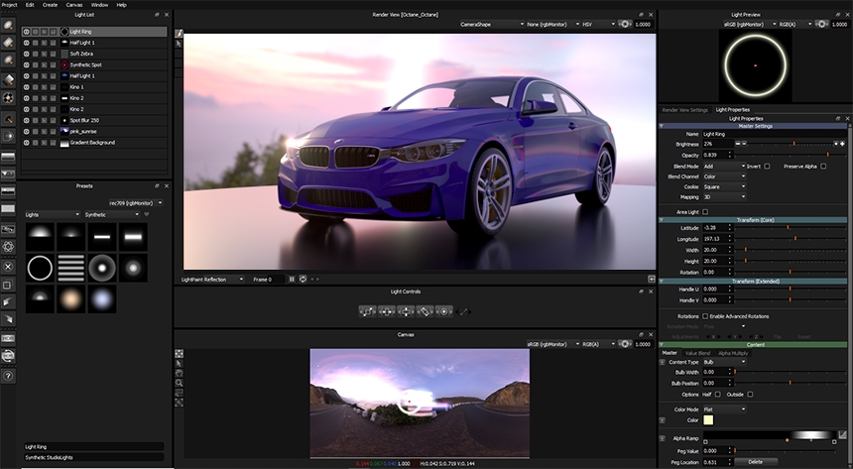Enable the Preserve Alpha checkbox

coord(823,166)
